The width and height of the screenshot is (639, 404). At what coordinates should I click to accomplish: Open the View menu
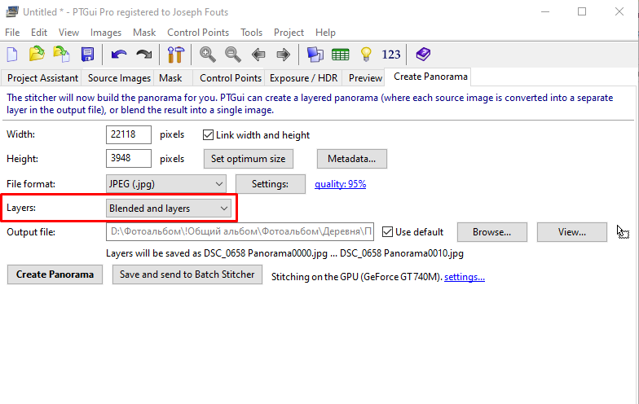click(x=68, y=33)
